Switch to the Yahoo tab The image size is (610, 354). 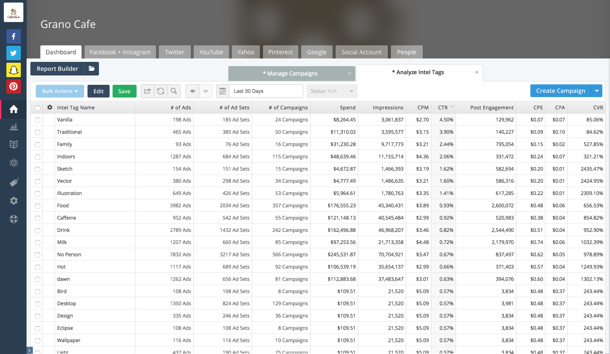pos(246,52)
